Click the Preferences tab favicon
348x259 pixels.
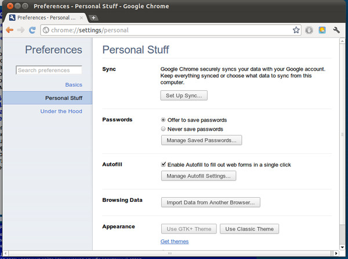click(x=12, y=18)
